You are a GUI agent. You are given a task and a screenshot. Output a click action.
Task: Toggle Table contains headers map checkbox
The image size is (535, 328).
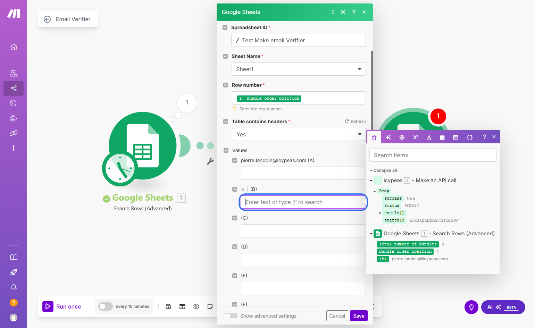(226, 121)
